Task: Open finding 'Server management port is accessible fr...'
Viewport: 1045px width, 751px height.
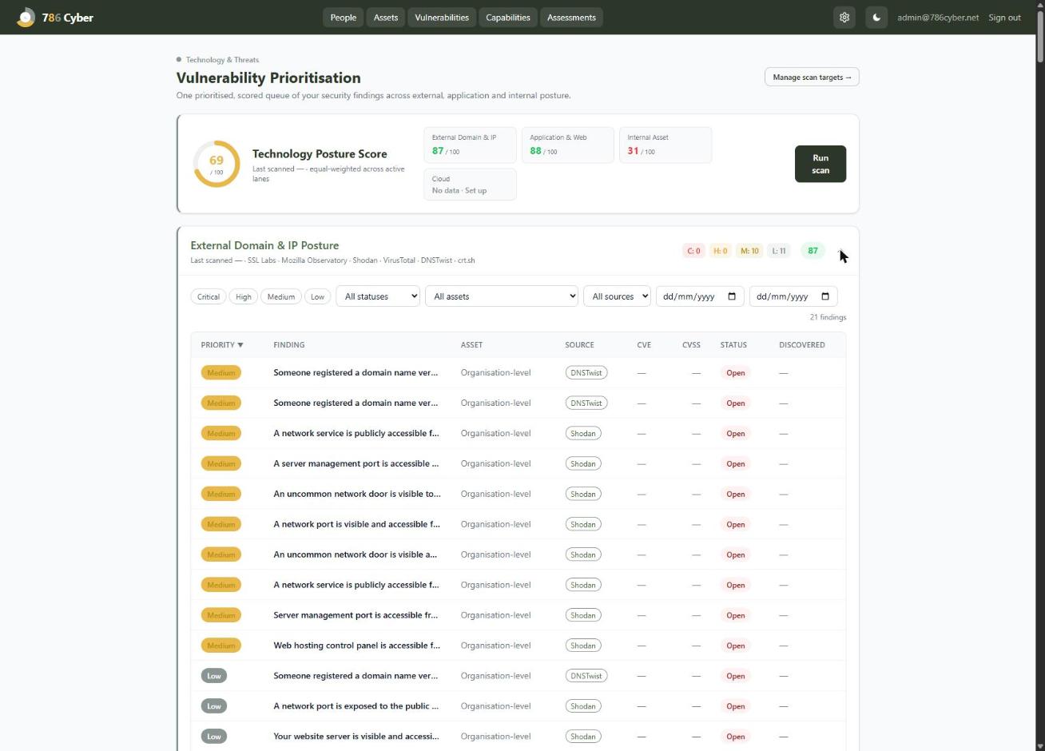Action: click(356, 615)
